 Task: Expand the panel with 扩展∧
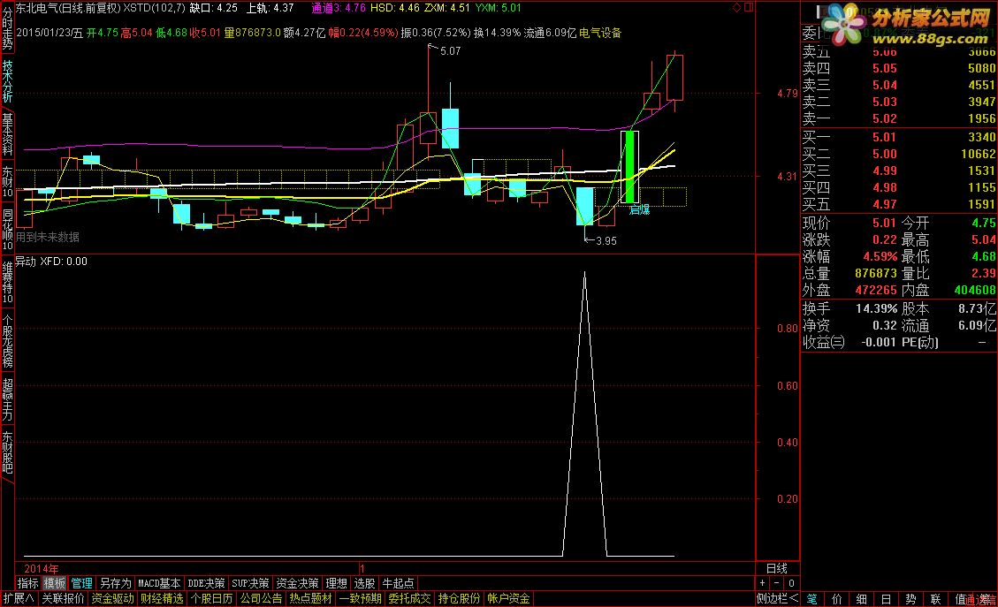tap(19, 598)
